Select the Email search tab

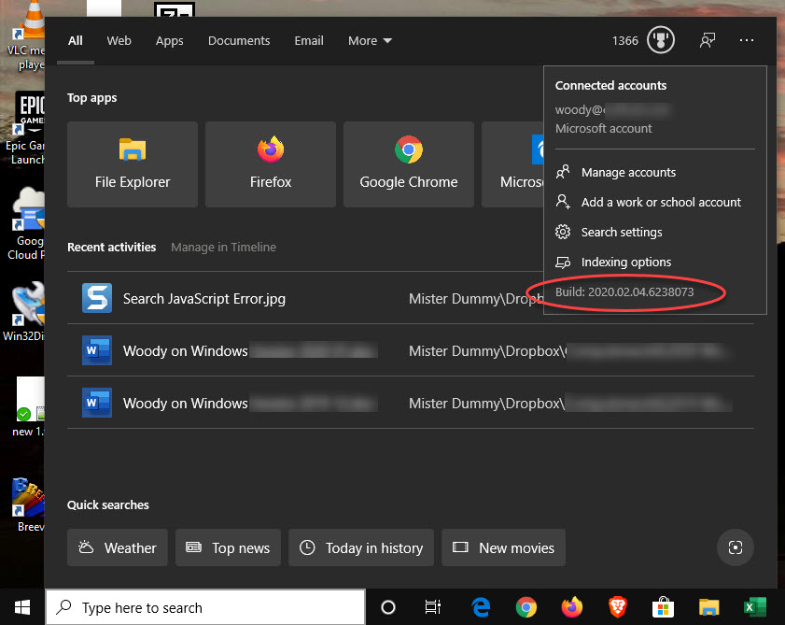coord(309,41)
